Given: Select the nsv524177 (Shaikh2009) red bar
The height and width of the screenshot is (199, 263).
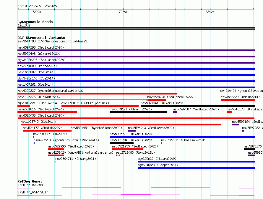Looking at the screenshot, I should point(47,131).
